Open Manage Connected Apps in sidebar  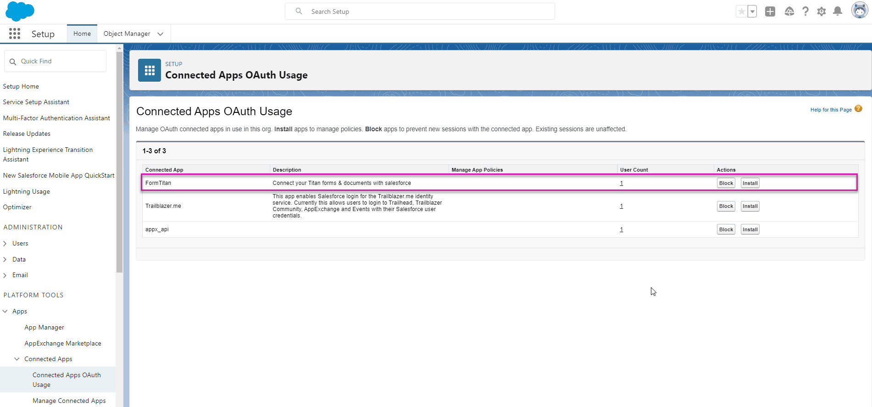click(69, 401)
